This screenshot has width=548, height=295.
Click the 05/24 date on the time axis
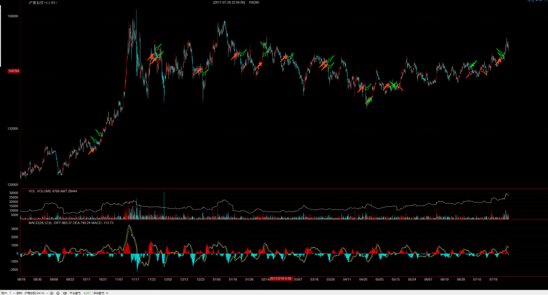[x=412, y=279]
